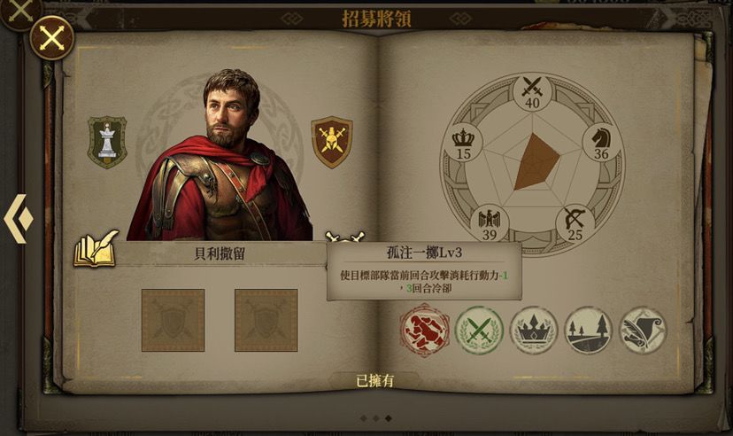Viewport: 733px width, 436px height.
Task: Click the eagle infantry stat 39
Action: click(x=490, y=224)
